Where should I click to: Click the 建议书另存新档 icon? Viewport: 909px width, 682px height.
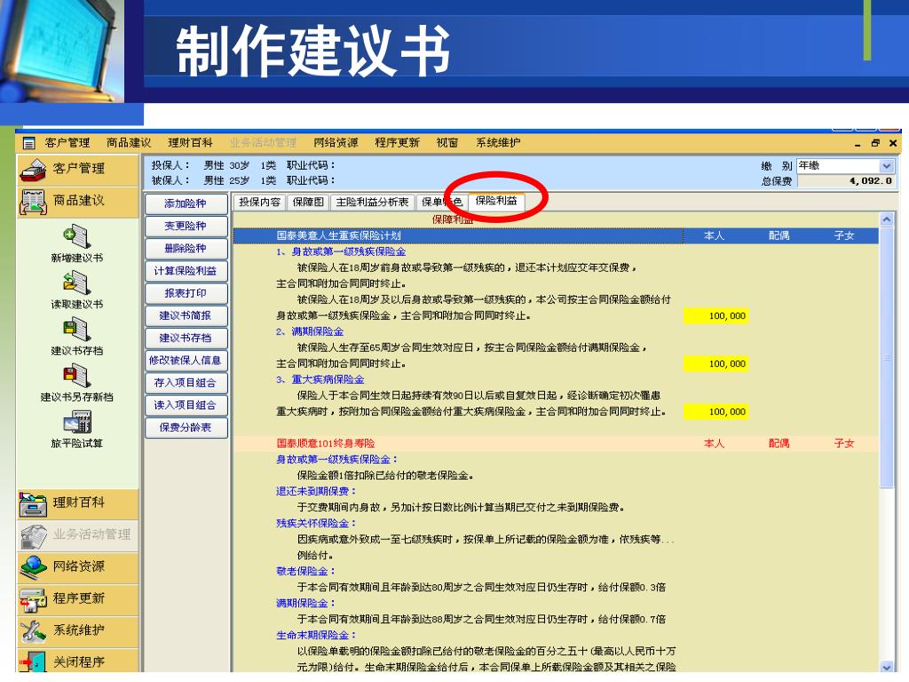click(x=76, y=376)
